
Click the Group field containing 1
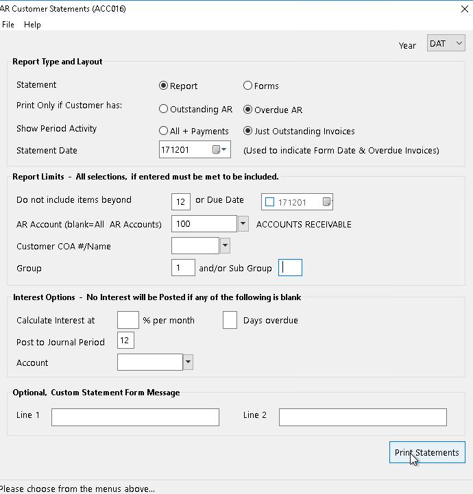coord(183,267)
